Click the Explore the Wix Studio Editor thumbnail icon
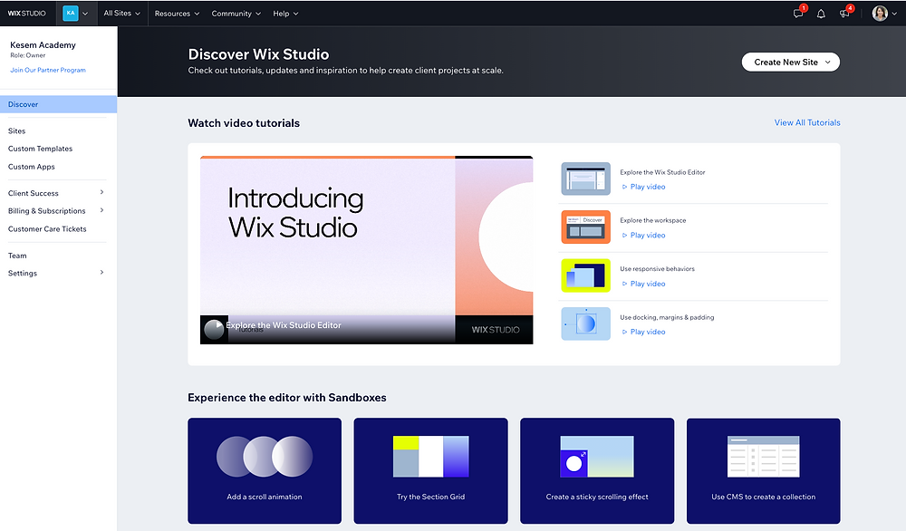This screenshot has height=531, width=906. 585,179
